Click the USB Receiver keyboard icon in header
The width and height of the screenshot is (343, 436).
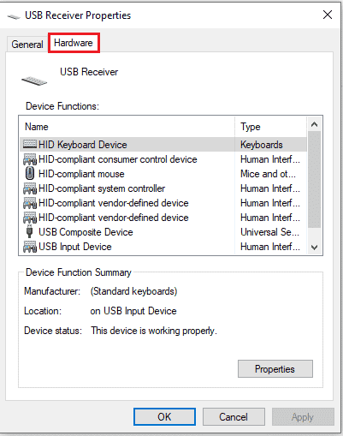[x=34, y=81]
